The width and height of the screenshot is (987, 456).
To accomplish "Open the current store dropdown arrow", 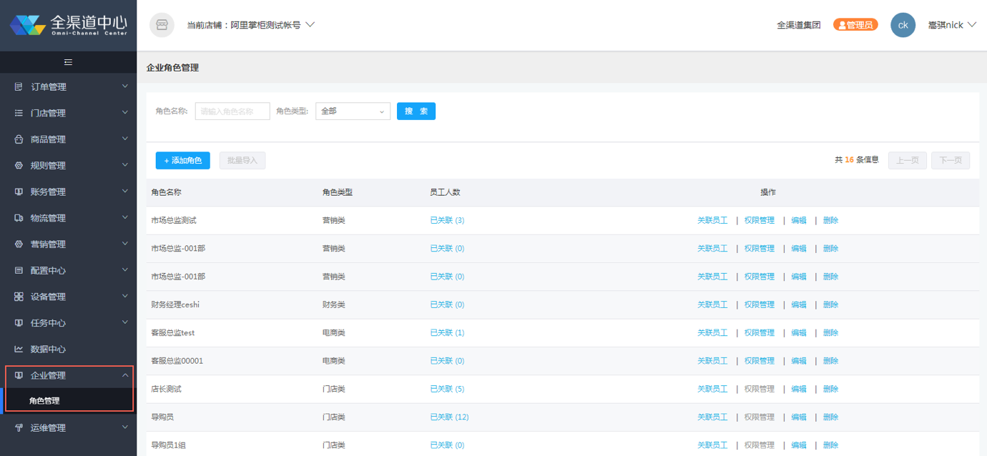I will point(310,24).
